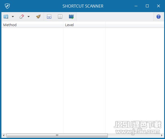Close the Shortcut Scanner window

coord(159,6)
